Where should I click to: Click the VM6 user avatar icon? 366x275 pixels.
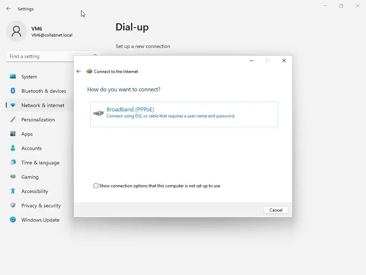pyautogui.click(x=16, y=31)
